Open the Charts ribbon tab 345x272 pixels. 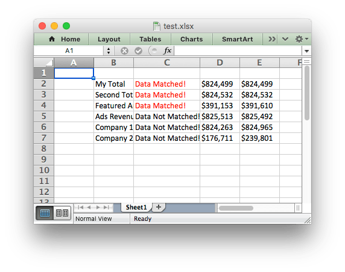[x=191, y=39]
